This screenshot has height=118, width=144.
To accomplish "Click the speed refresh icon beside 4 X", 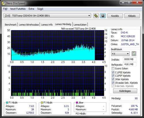I will point(134,54).
